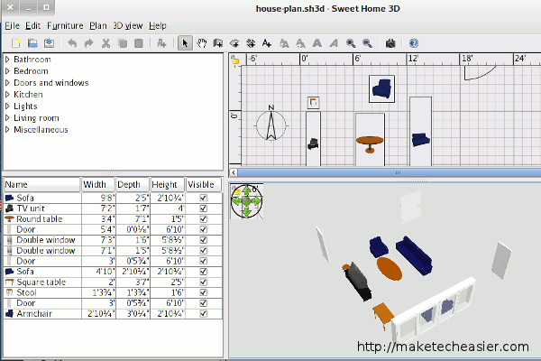
Task: Toggle visibility of the TV unit
Action: 203,208
